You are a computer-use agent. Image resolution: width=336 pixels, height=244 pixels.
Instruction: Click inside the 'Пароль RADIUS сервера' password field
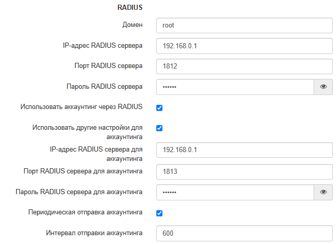(235, 87)
